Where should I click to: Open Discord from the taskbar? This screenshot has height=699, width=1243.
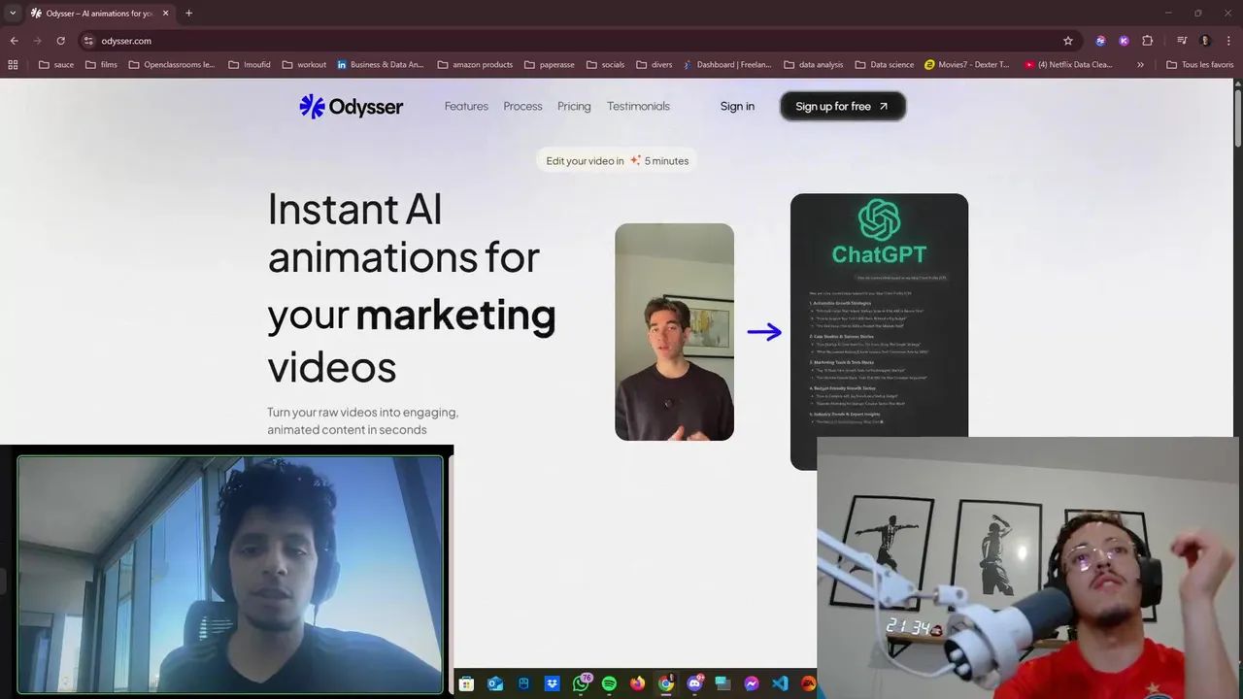point(694,683)
